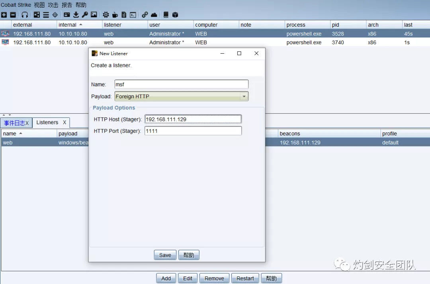The image size is (430, 284).
Task: Click Save in the New Listener dialog
Action: (165, 255)
